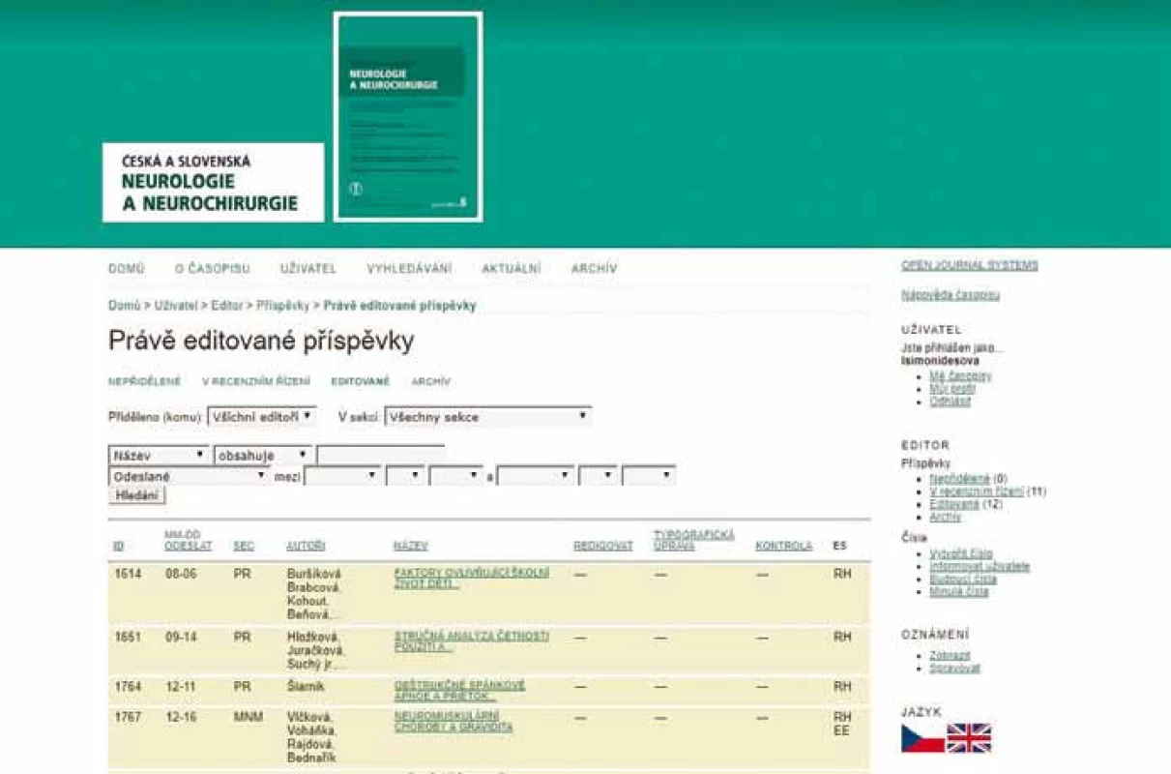The image size is (1171, 774).
Task: Open Budoucí čísla link
Action: pyautogui.click(x=963, y=580)
